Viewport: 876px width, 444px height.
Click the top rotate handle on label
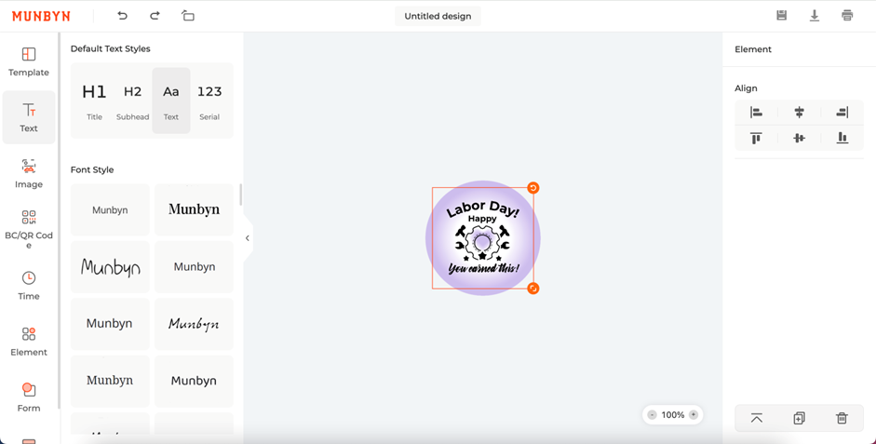(x=533, y=188)
